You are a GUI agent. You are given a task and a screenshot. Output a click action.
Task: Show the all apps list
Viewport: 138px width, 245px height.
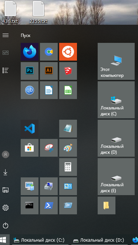click(6, 71)
